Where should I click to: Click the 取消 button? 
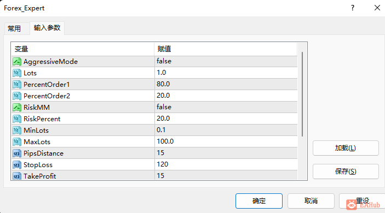[x=311, y=201]
